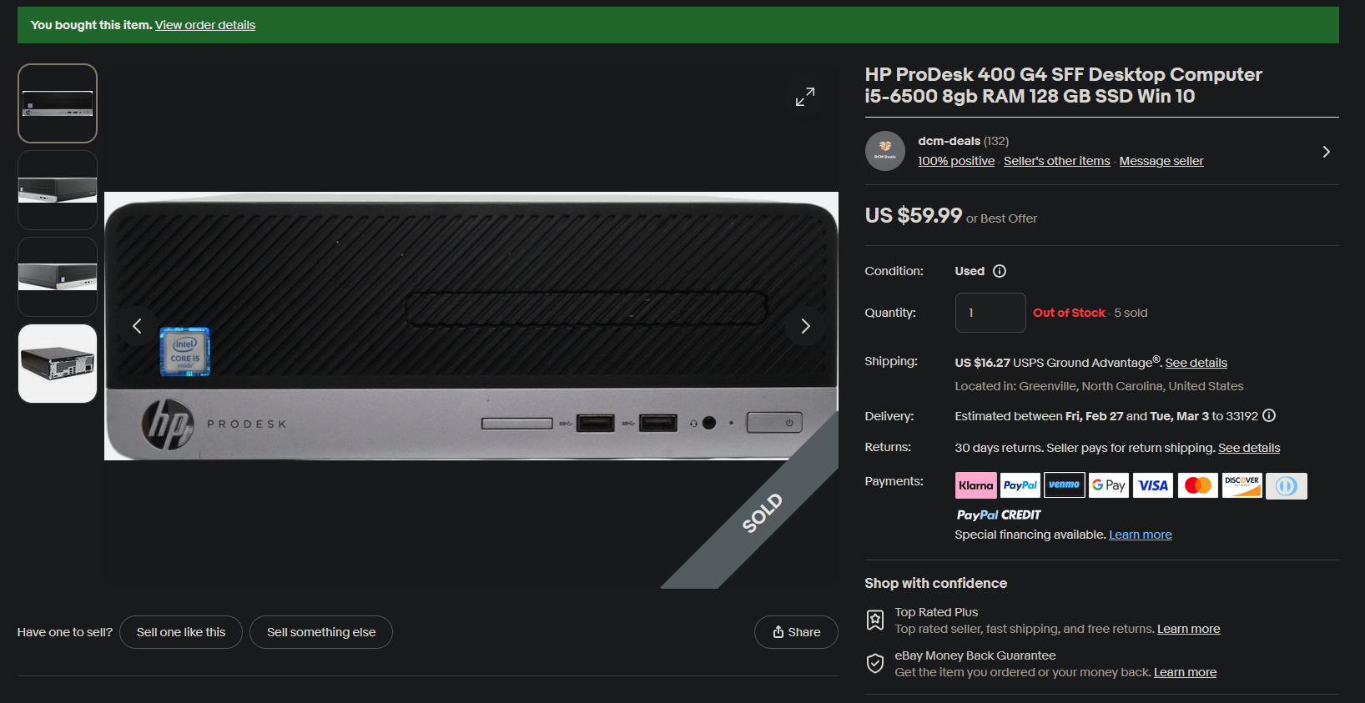Click the HP ProDesk 400 G4 listing title
1365x703 pixels.
coord(1063,85)
